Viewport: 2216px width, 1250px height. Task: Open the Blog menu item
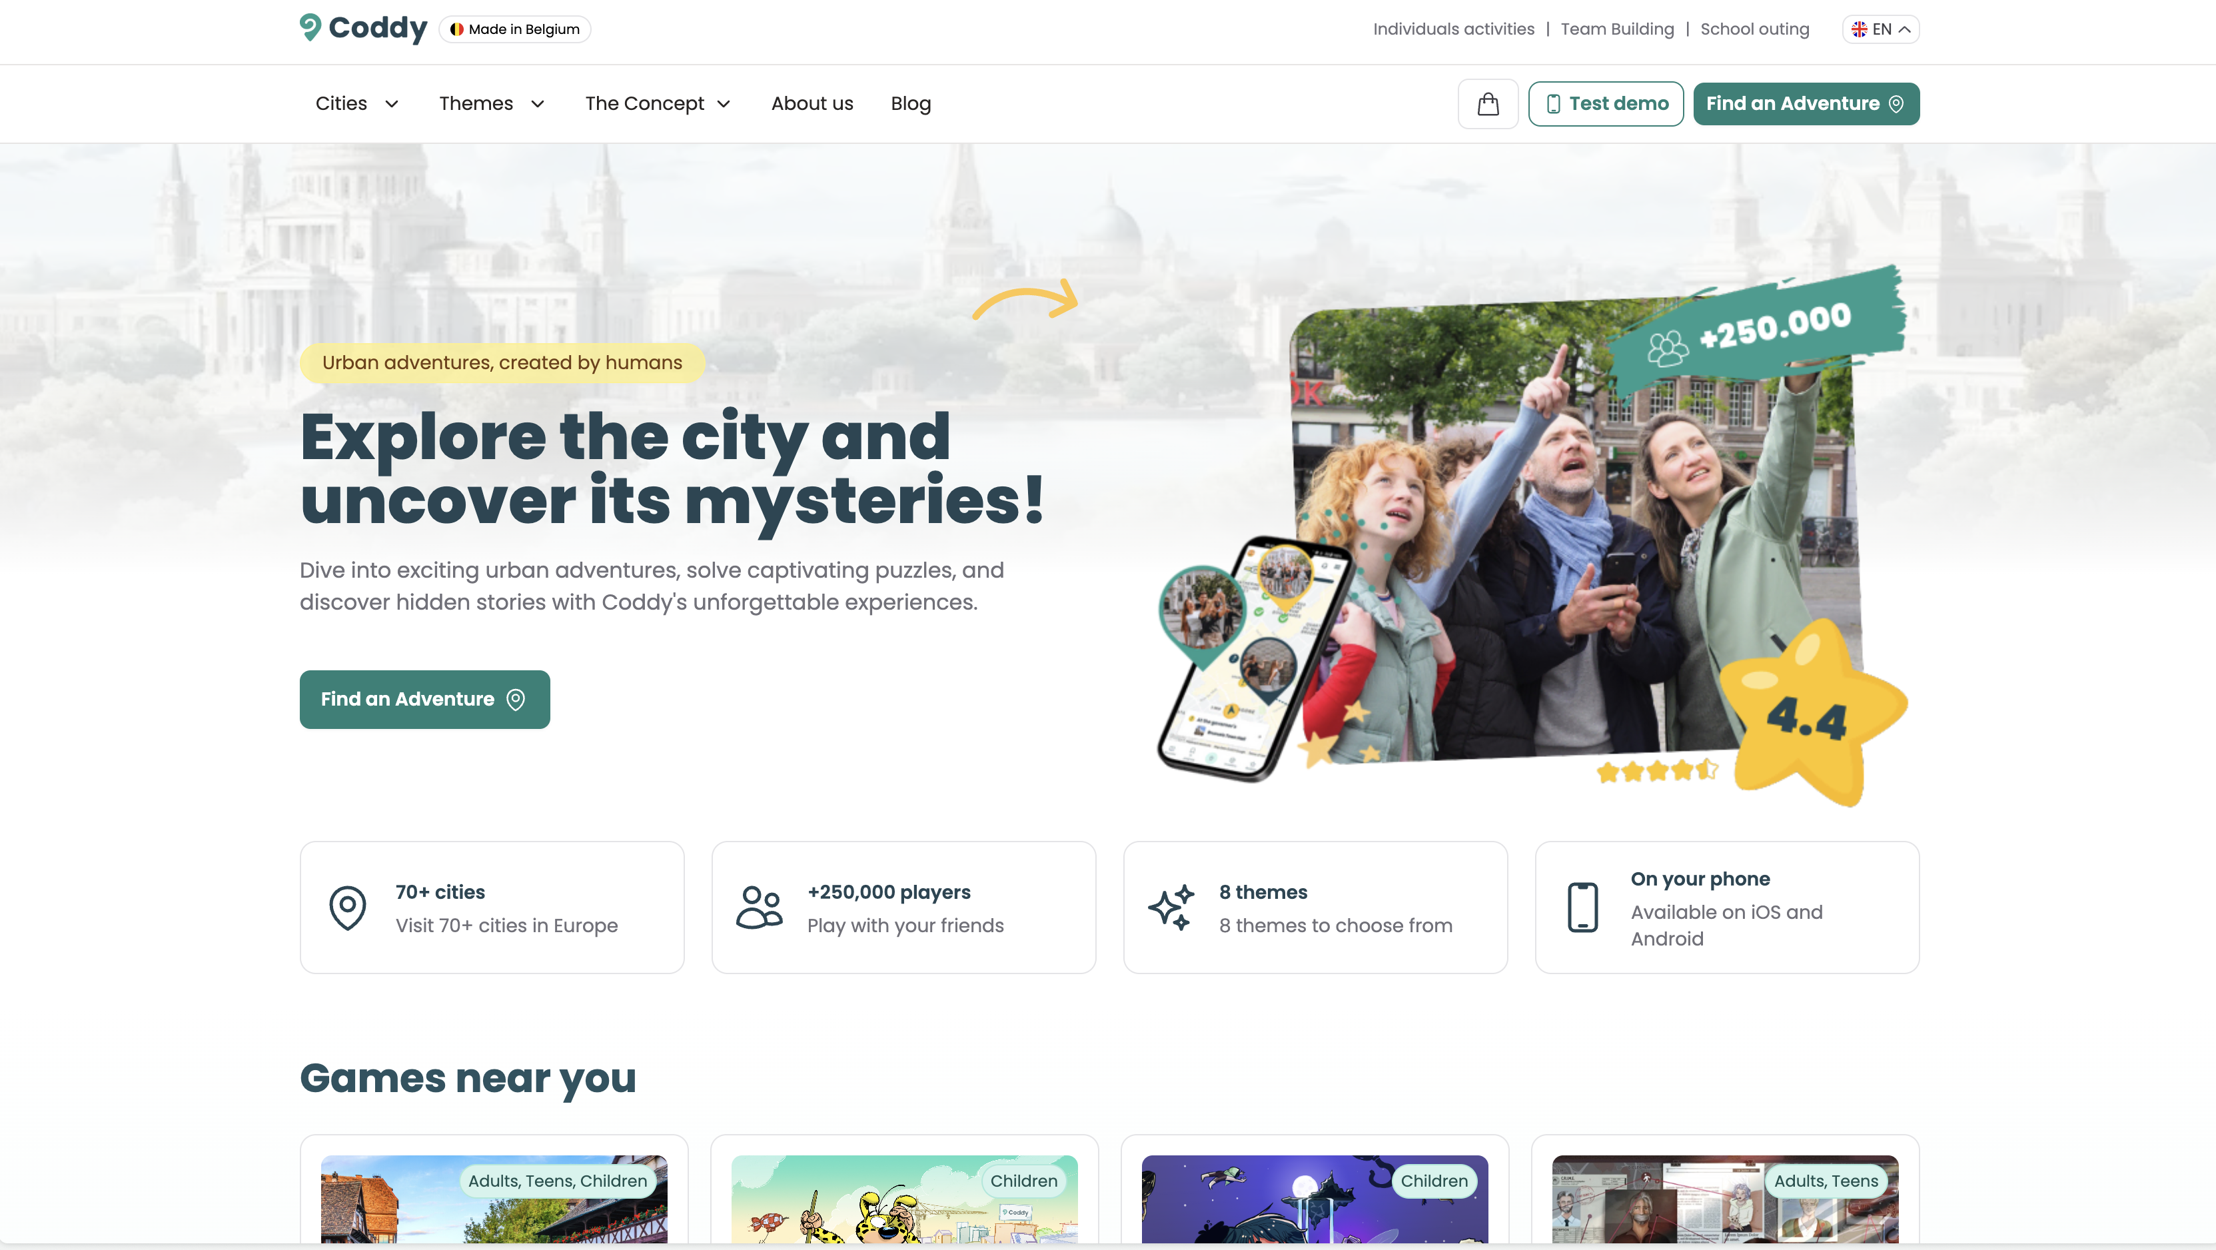(910, 104)
